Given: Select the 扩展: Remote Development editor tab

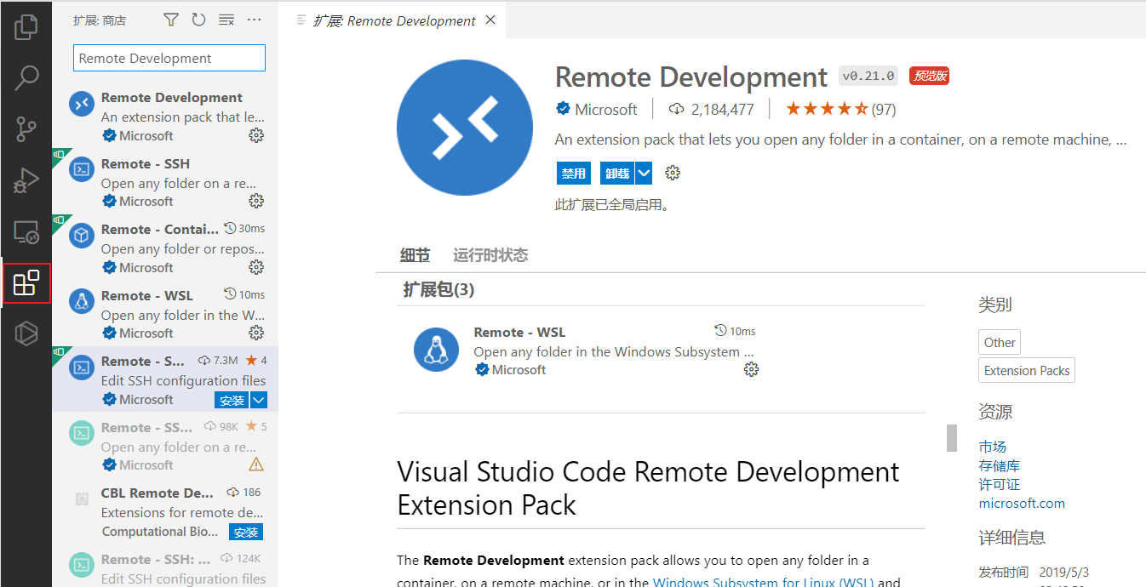Looking at the screenshot, I should (394, 20).
